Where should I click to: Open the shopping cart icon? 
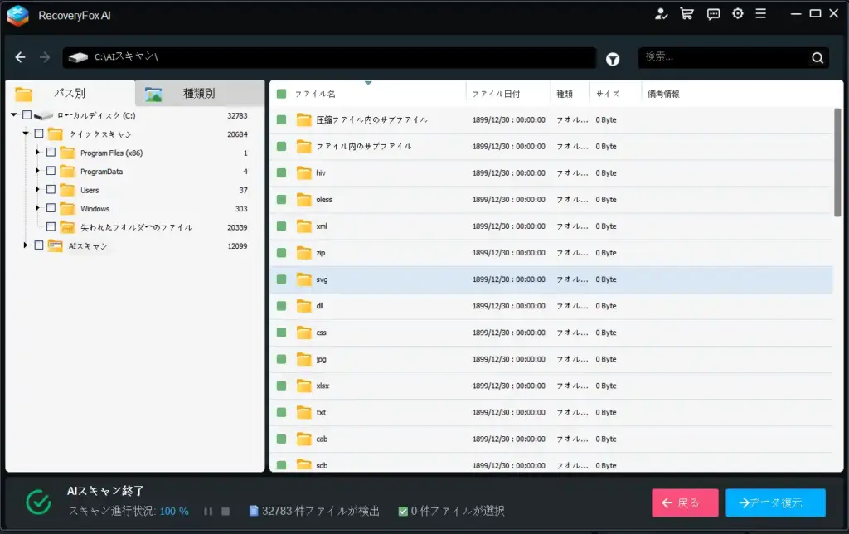pos(686,14)
